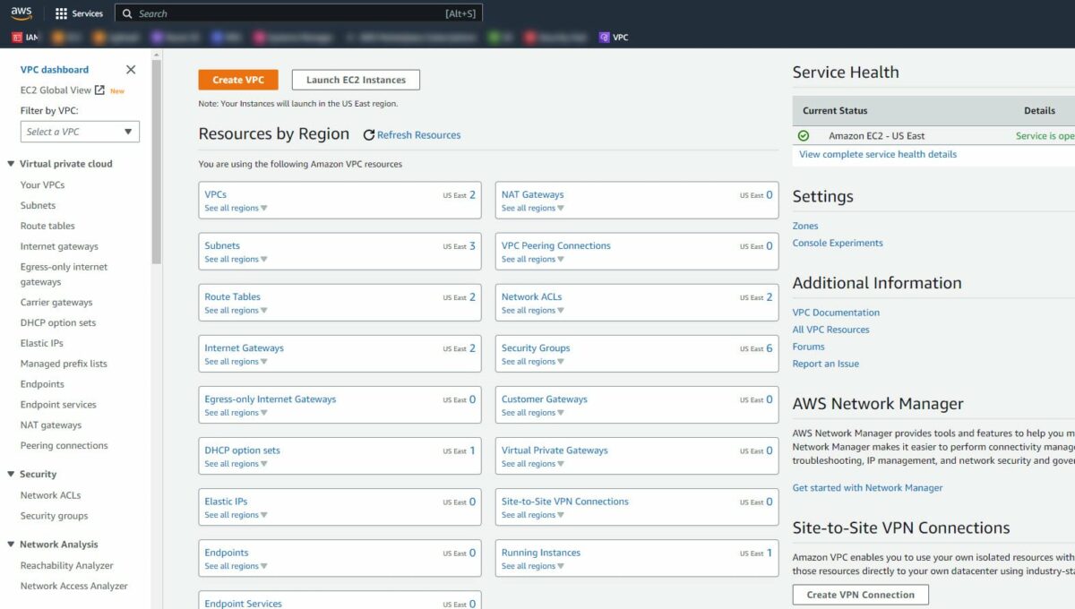Viewport: 1075px width, 609px height.
Task: Open complete service health details
Action: [x=873, y=154]
